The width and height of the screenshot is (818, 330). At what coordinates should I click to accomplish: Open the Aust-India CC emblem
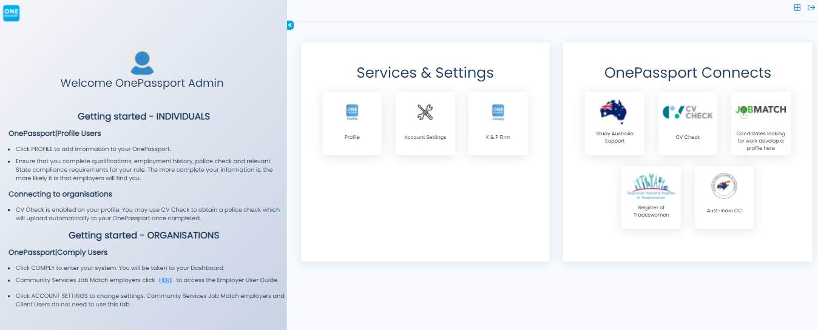click(x=724, y=186)
